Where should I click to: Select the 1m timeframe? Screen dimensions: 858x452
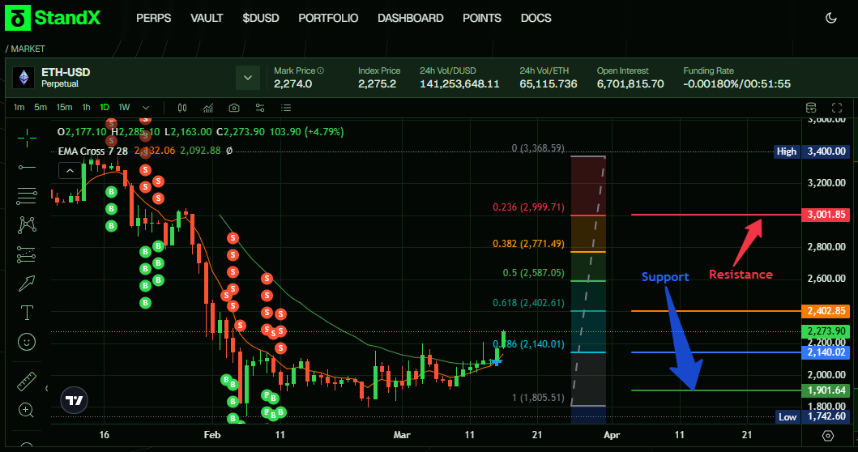[x=19, y=107]
